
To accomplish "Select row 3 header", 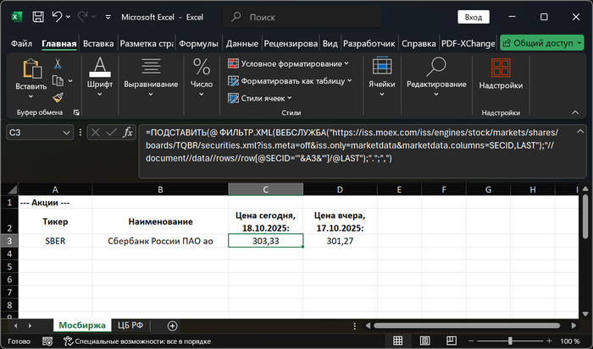I will (9, 241).
